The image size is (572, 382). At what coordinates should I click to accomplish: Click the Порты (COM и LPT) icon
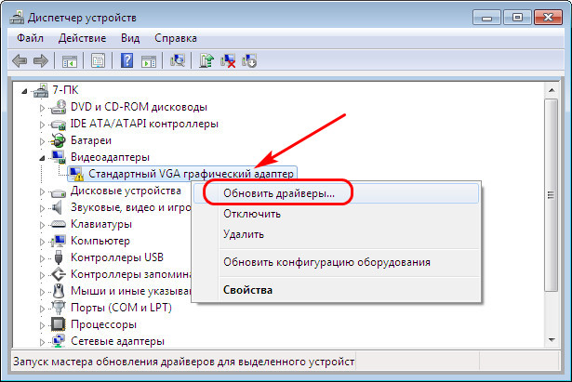[59, 308]
